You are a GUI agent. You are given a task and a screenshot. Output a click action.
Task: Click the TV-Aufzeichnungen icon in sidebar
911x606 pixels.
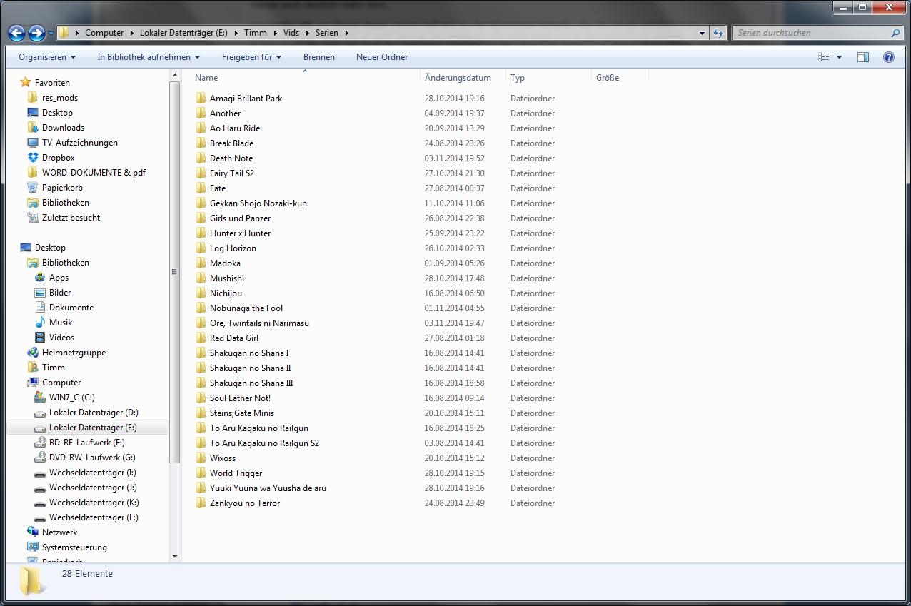point(33,143)
